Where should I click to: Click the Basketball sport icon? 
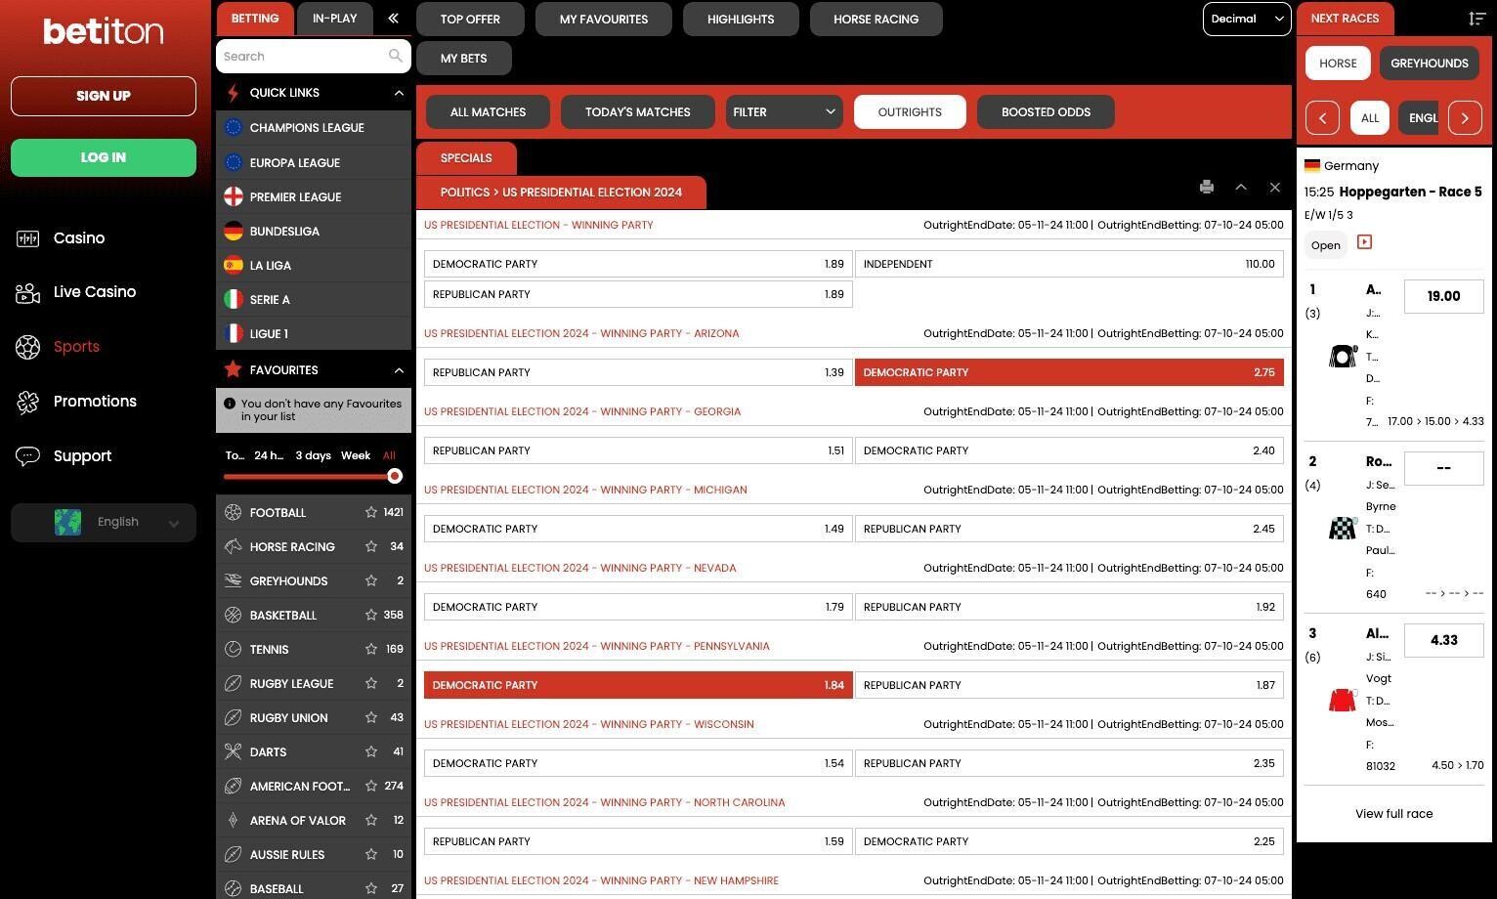[x=233, y=615]
